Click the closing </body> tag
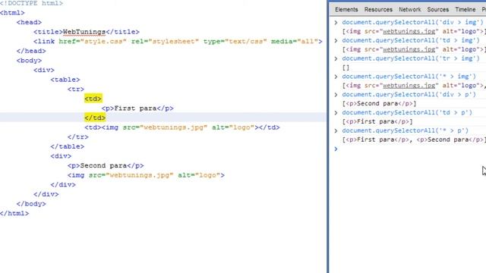 [x=31, y=204]
